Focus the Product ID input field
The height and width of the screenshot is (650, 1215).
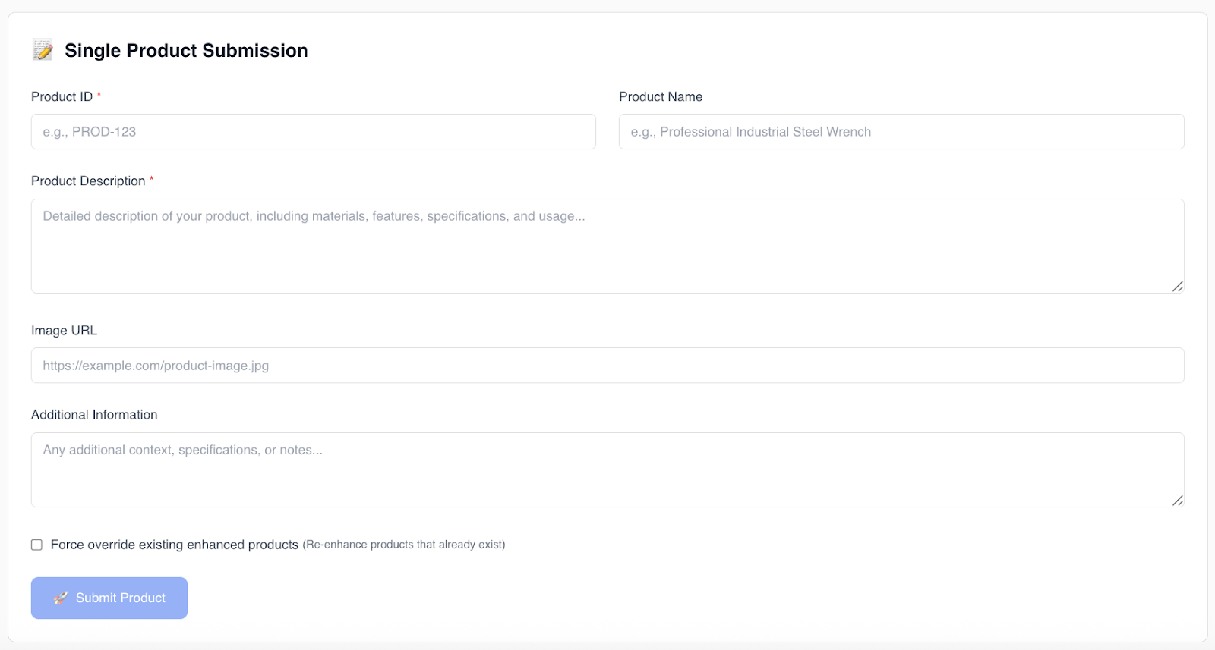point(313,132)
